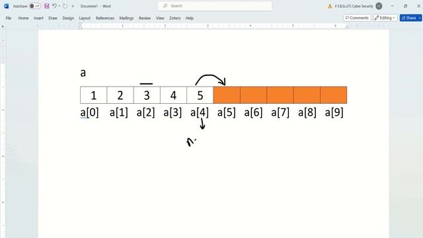Click table cell containing 4

(173, 95)
